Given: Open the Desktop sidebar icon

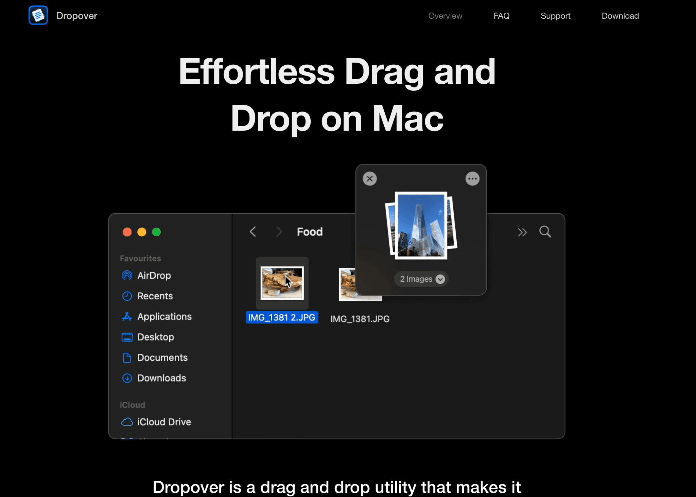Looking at the screenshot, I should pyautogui.click(x=127, y=337).
